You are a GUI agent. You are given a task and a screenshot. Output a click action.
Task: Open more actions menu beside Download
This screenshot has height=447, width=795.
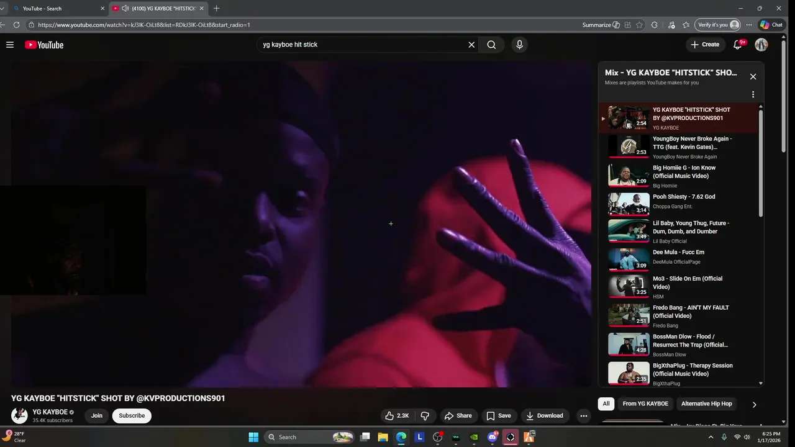tap(583, 416)
